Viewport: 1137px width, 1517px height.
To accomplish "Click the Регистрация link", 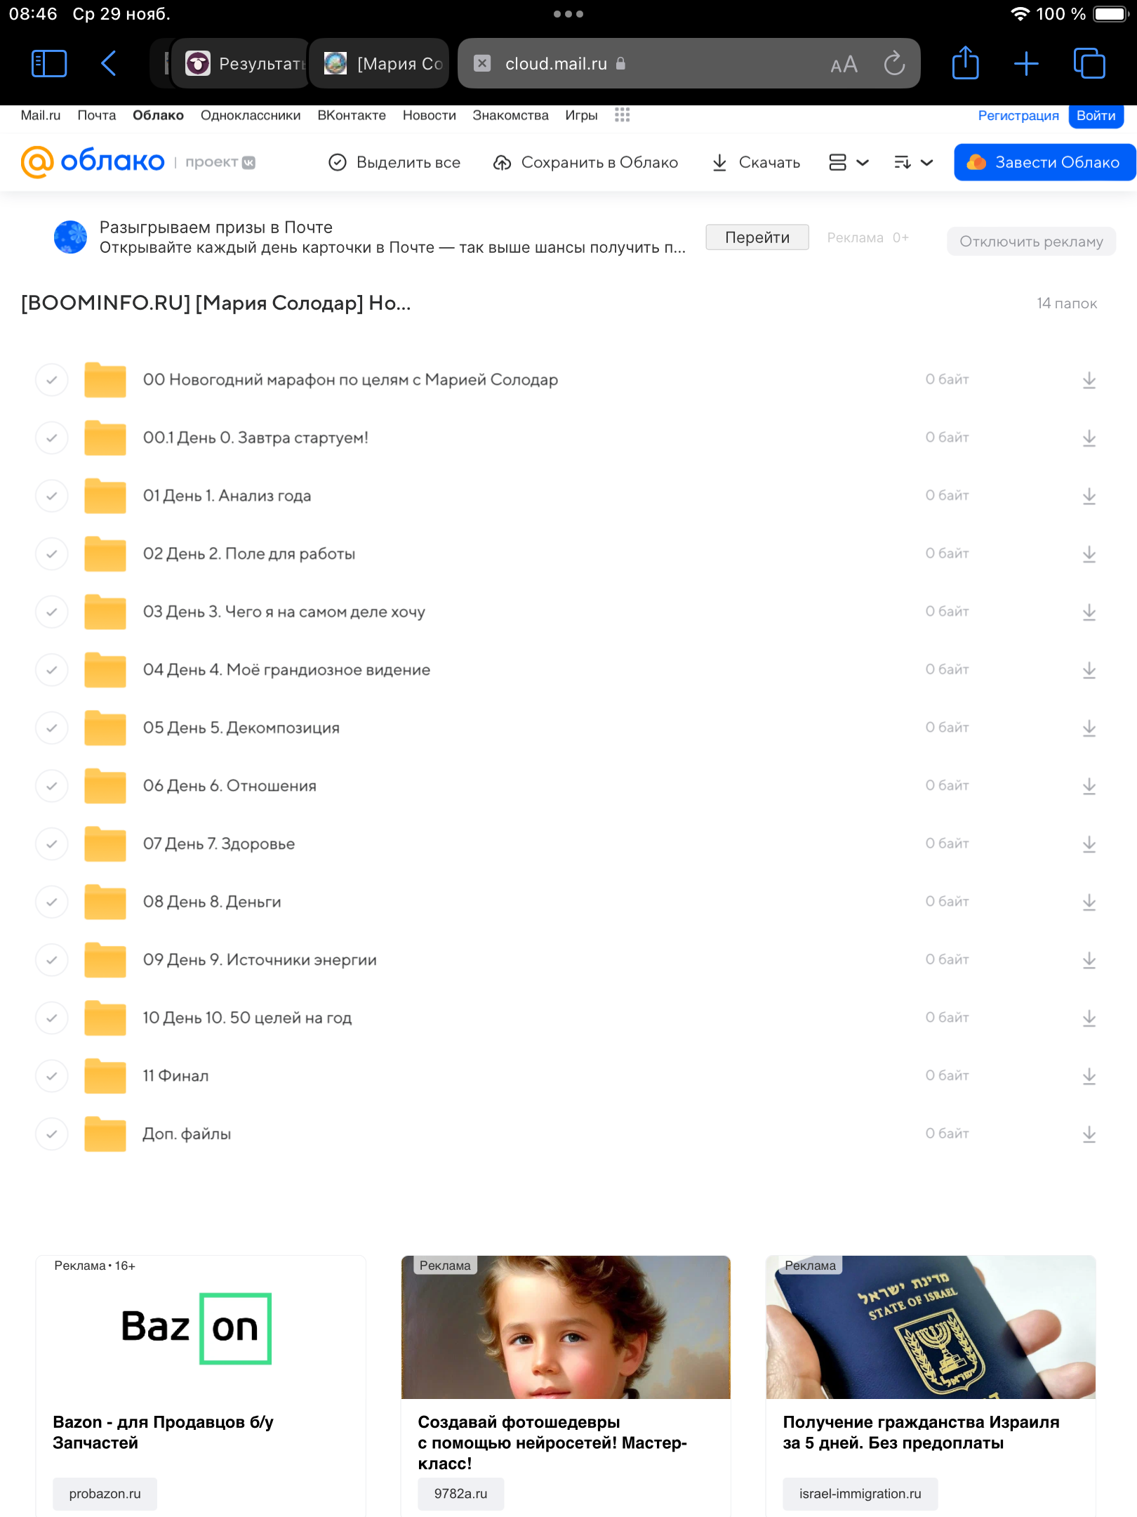I will click(1018, 116).
